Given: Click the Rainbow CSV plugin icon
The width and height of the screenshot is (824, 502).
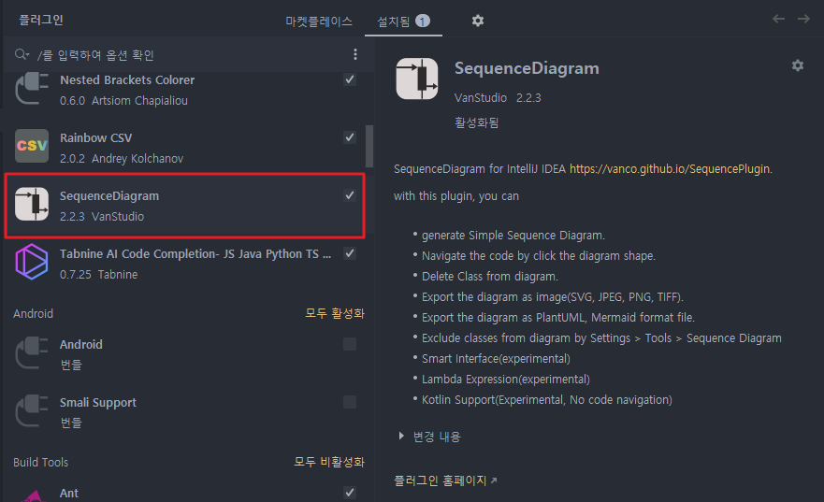Looking at the screenshot, I should coord(32,146).
